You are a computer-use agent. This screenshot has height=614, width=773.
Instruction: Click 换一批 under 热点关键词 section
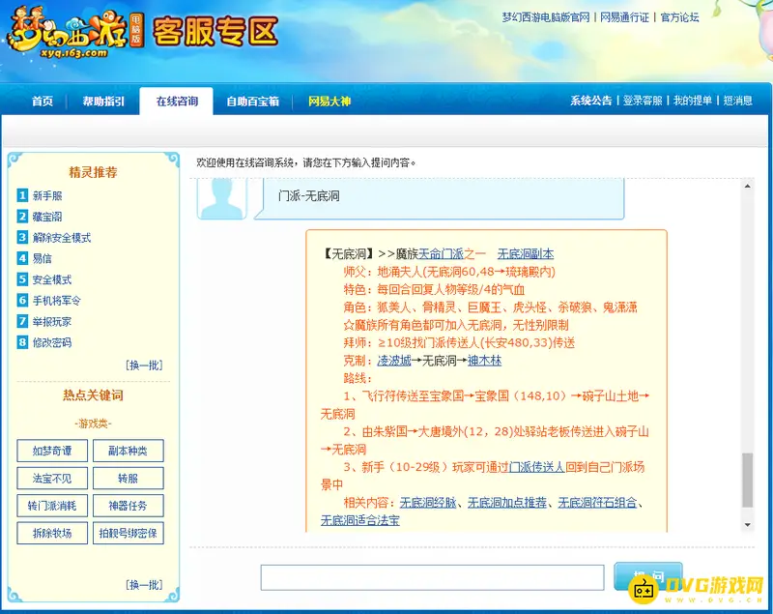144,585
